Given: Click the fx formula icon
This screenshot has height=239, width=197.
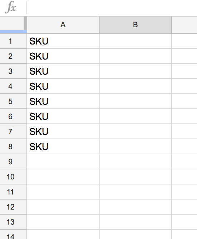Looking at the screenshot, I should click(x=10, y=7).
